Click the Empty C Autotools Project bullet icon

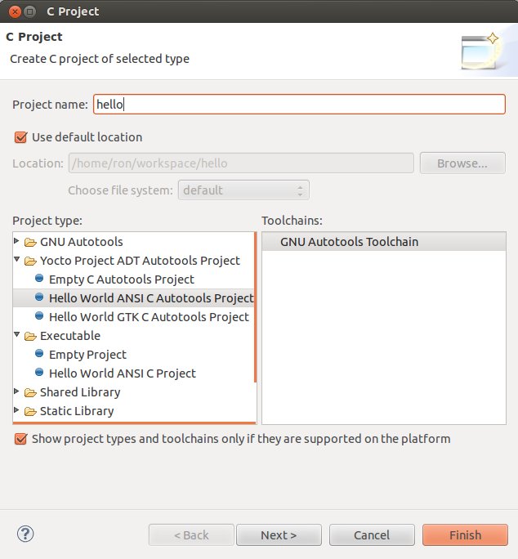tap(39, 279)
